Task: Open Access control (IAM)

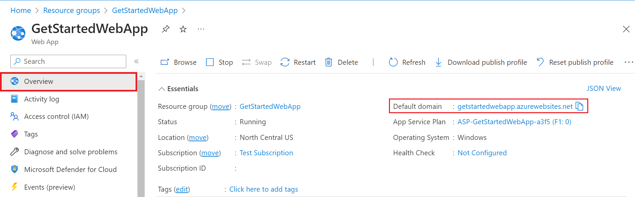Action: pyautogui.click(x=56, y=117)
